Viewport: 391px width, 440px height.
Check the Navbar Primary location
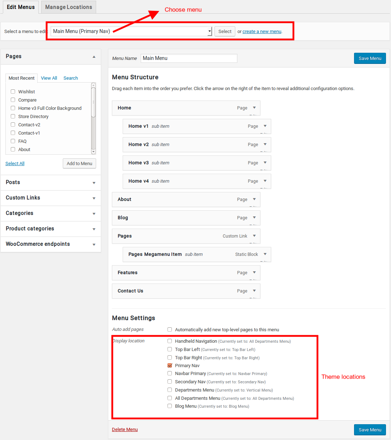pos(170,374)
